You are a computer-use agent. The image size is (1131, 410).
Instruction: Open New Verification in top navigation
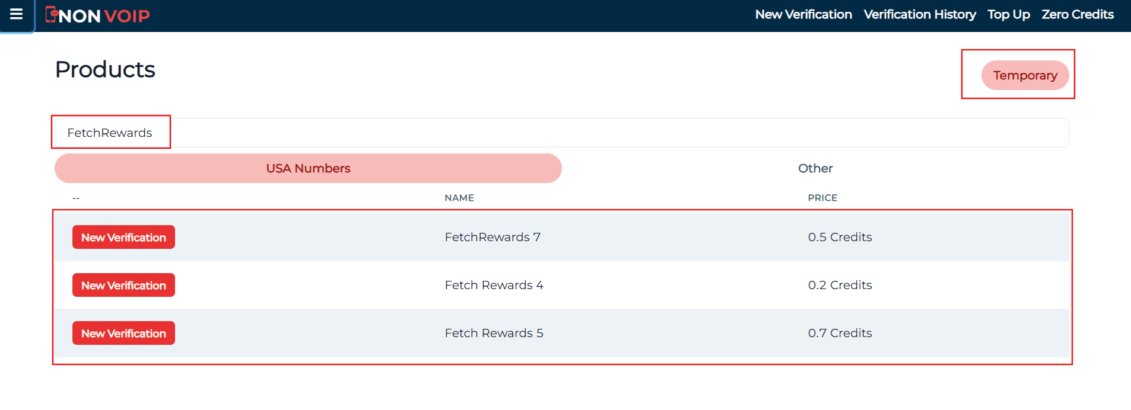[803, 14]
